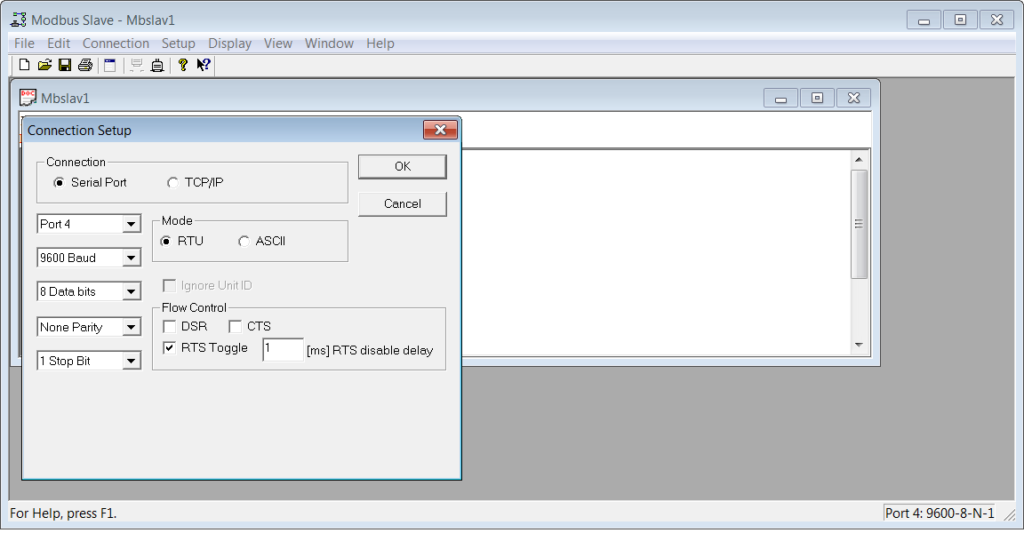
Task: Open the File menu
Action: [24, 43]
